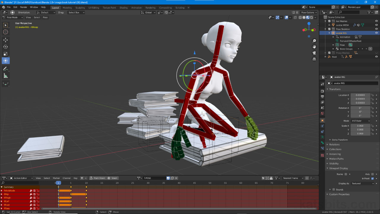The width and height of the screenshot is (380, 214).
Task: Switch to wireframe viewport shading
Action: click(x=300, y=18)
